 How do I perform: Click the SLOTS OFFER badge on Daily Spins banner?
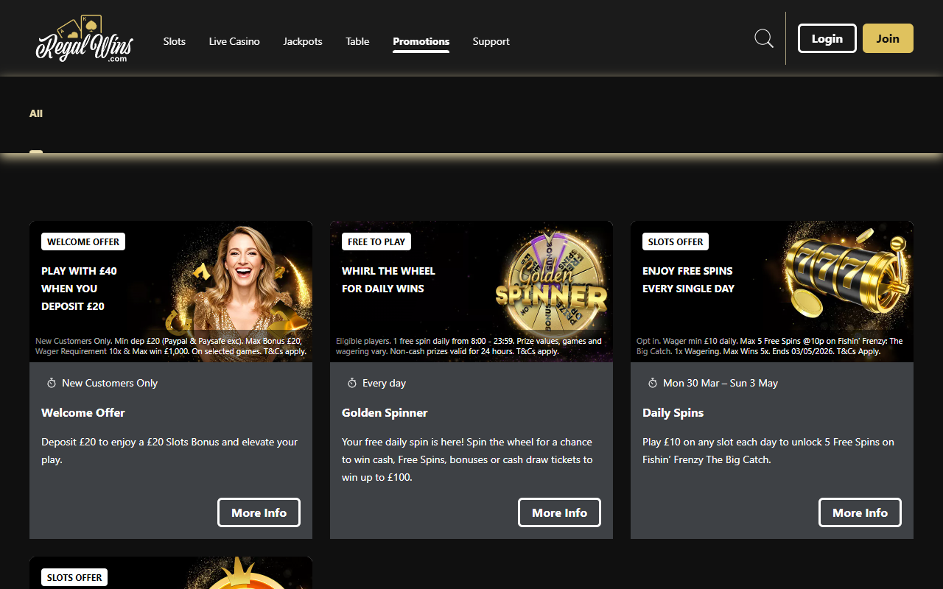click(x=676, y=241)
